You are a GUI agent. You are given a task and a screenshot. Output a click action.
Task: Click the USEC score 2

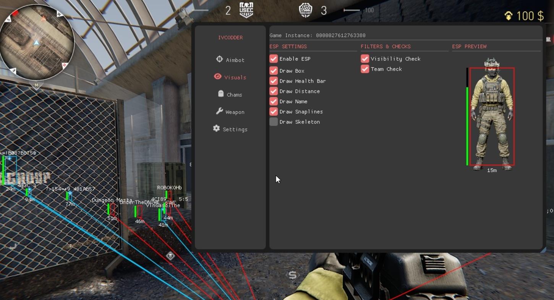click(228, 11)
